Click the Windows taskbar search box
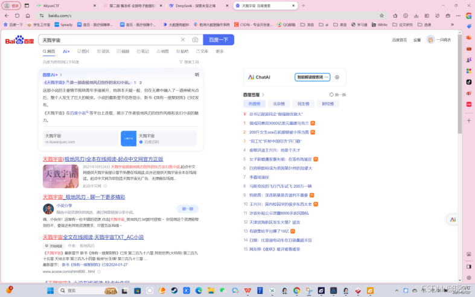The height and width of the screenshot is (297, 475). (x=87, y=290)
